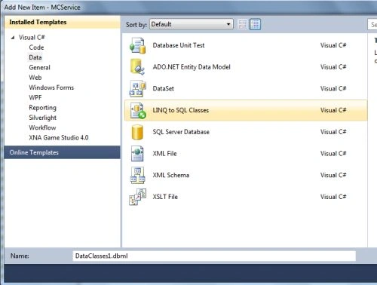
Task: Open the Installed Templates section
Action: click(63, 22)
